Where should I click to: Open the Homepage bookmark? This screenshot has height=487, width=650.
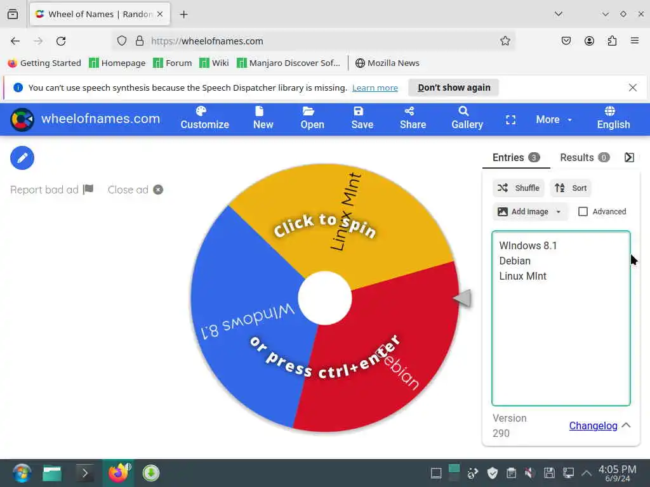(x=117, y=63)
